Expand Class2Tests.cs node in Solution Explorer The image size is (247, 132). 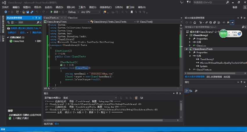[x=190, y=70]
